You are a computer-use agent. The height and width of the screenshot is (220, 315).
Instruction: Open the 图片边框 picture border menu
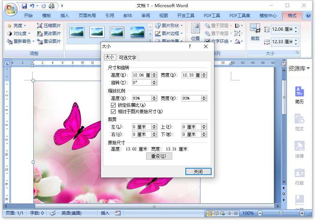pos(169,34)
